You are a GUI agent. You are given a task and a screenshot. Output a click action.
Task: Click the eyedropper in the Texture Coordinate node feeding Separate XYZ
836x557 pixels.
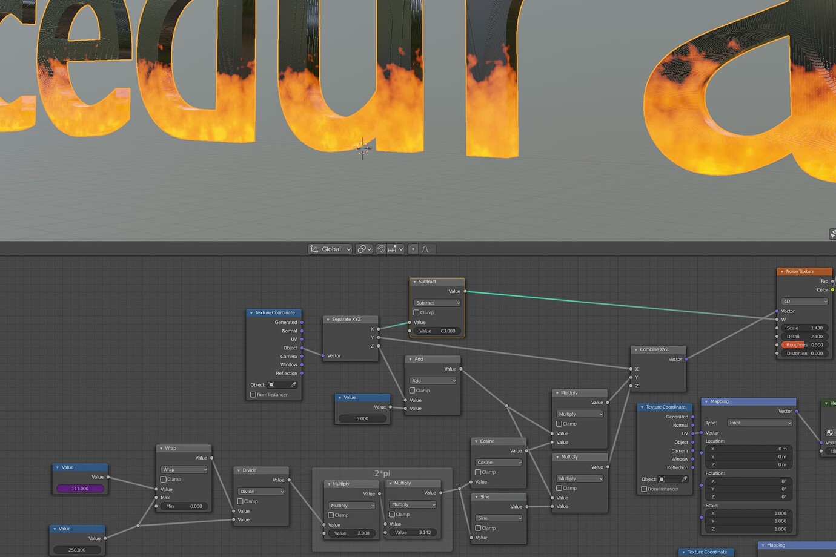tap(293, 385)
